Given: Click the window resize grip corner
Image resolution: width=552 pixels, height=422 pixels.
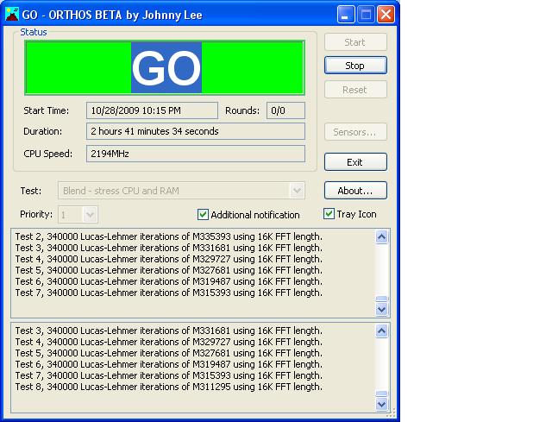Looking at the screenshot, I should tap(392, 413).
